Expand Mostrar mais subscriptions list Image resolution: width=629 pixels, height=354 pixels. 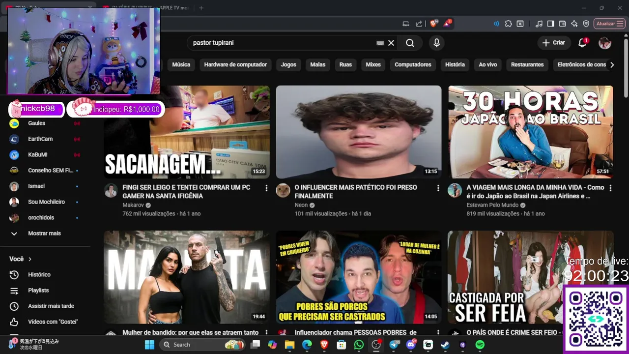pos(45,233)
